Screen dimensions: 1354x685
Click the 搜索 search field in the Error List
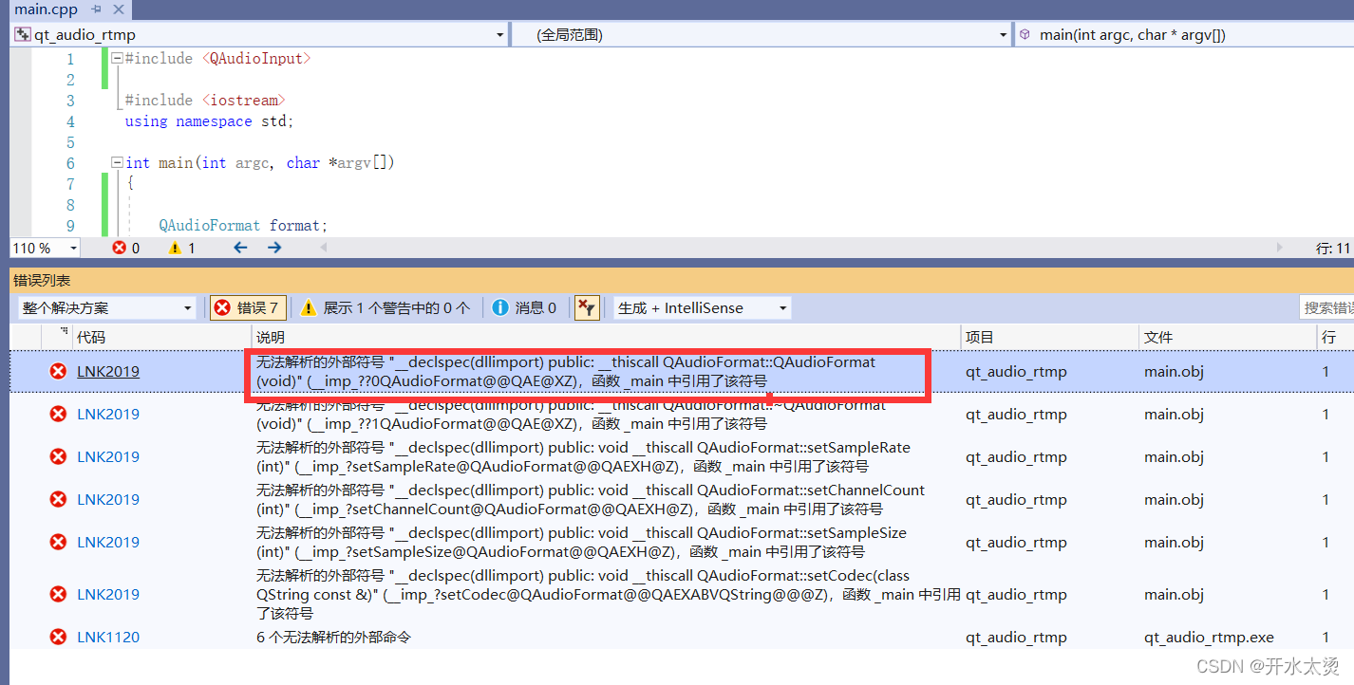pos(1329,306)
